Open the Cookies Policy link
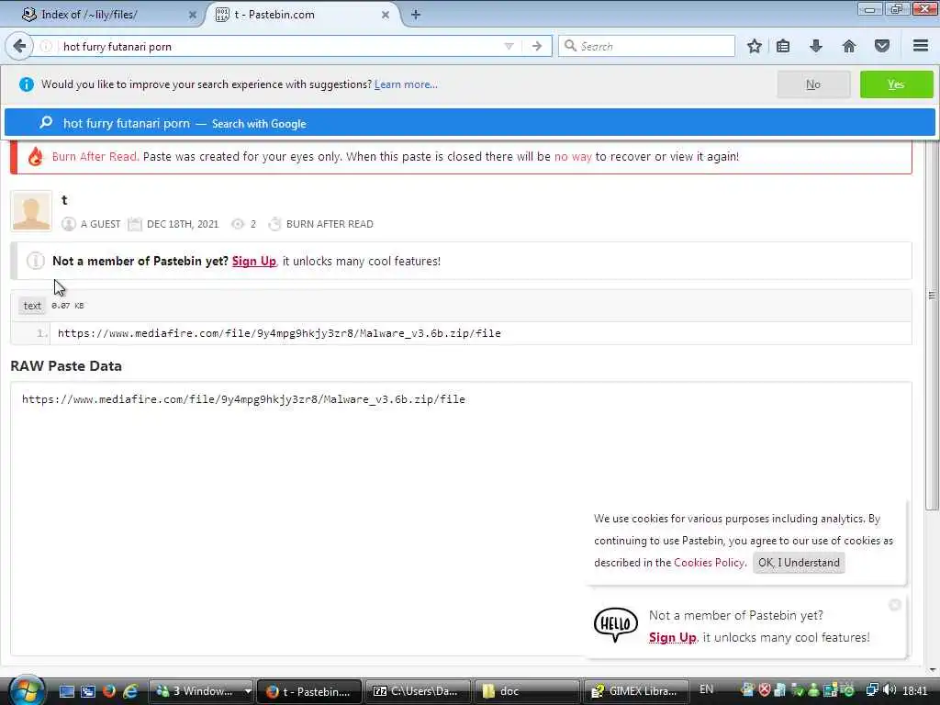Screen dimensions: 940x705 pos(709,563)
